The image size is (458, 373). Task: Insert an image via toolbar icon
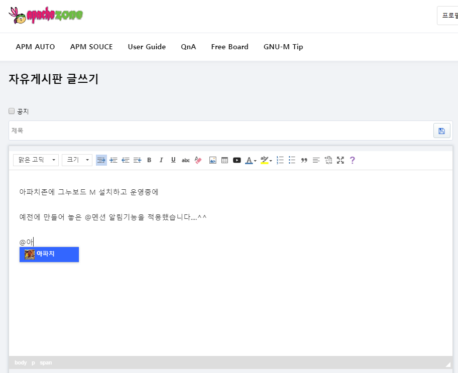click(213, 160)
